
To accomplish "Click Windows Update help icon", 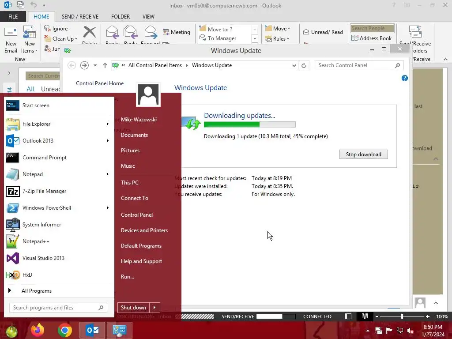I will 404,78.
